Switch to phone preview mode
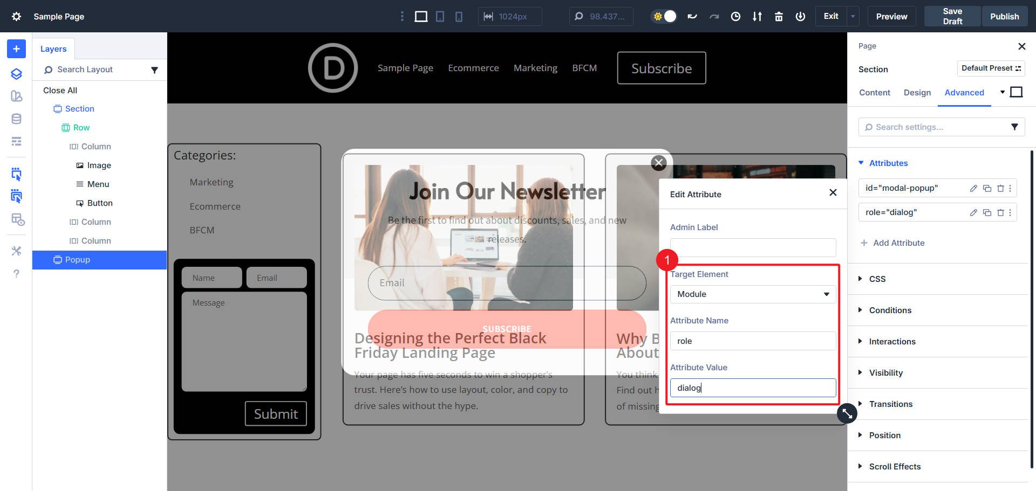This screenshot has height=491, width=1036. pos(458,16)
